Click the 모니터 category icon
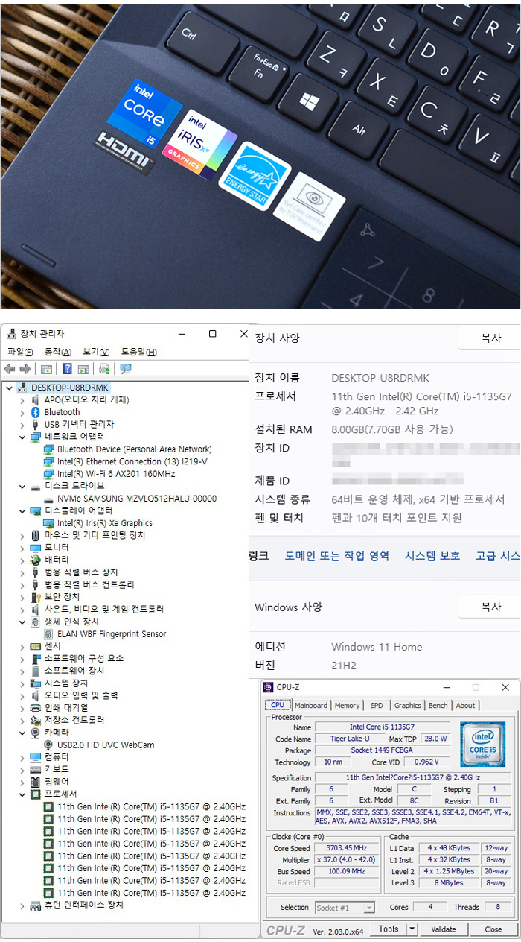The height and width of the screenshot is (942, 521). click(x=36, y=548)
